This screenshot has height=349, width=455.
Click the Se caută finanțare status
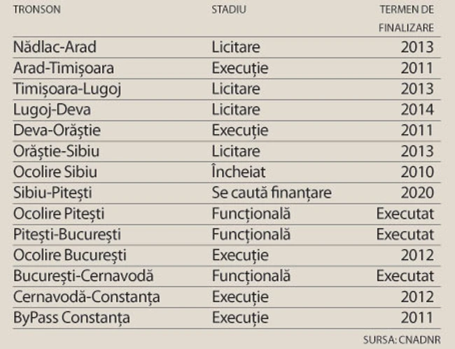coord(271,193)
